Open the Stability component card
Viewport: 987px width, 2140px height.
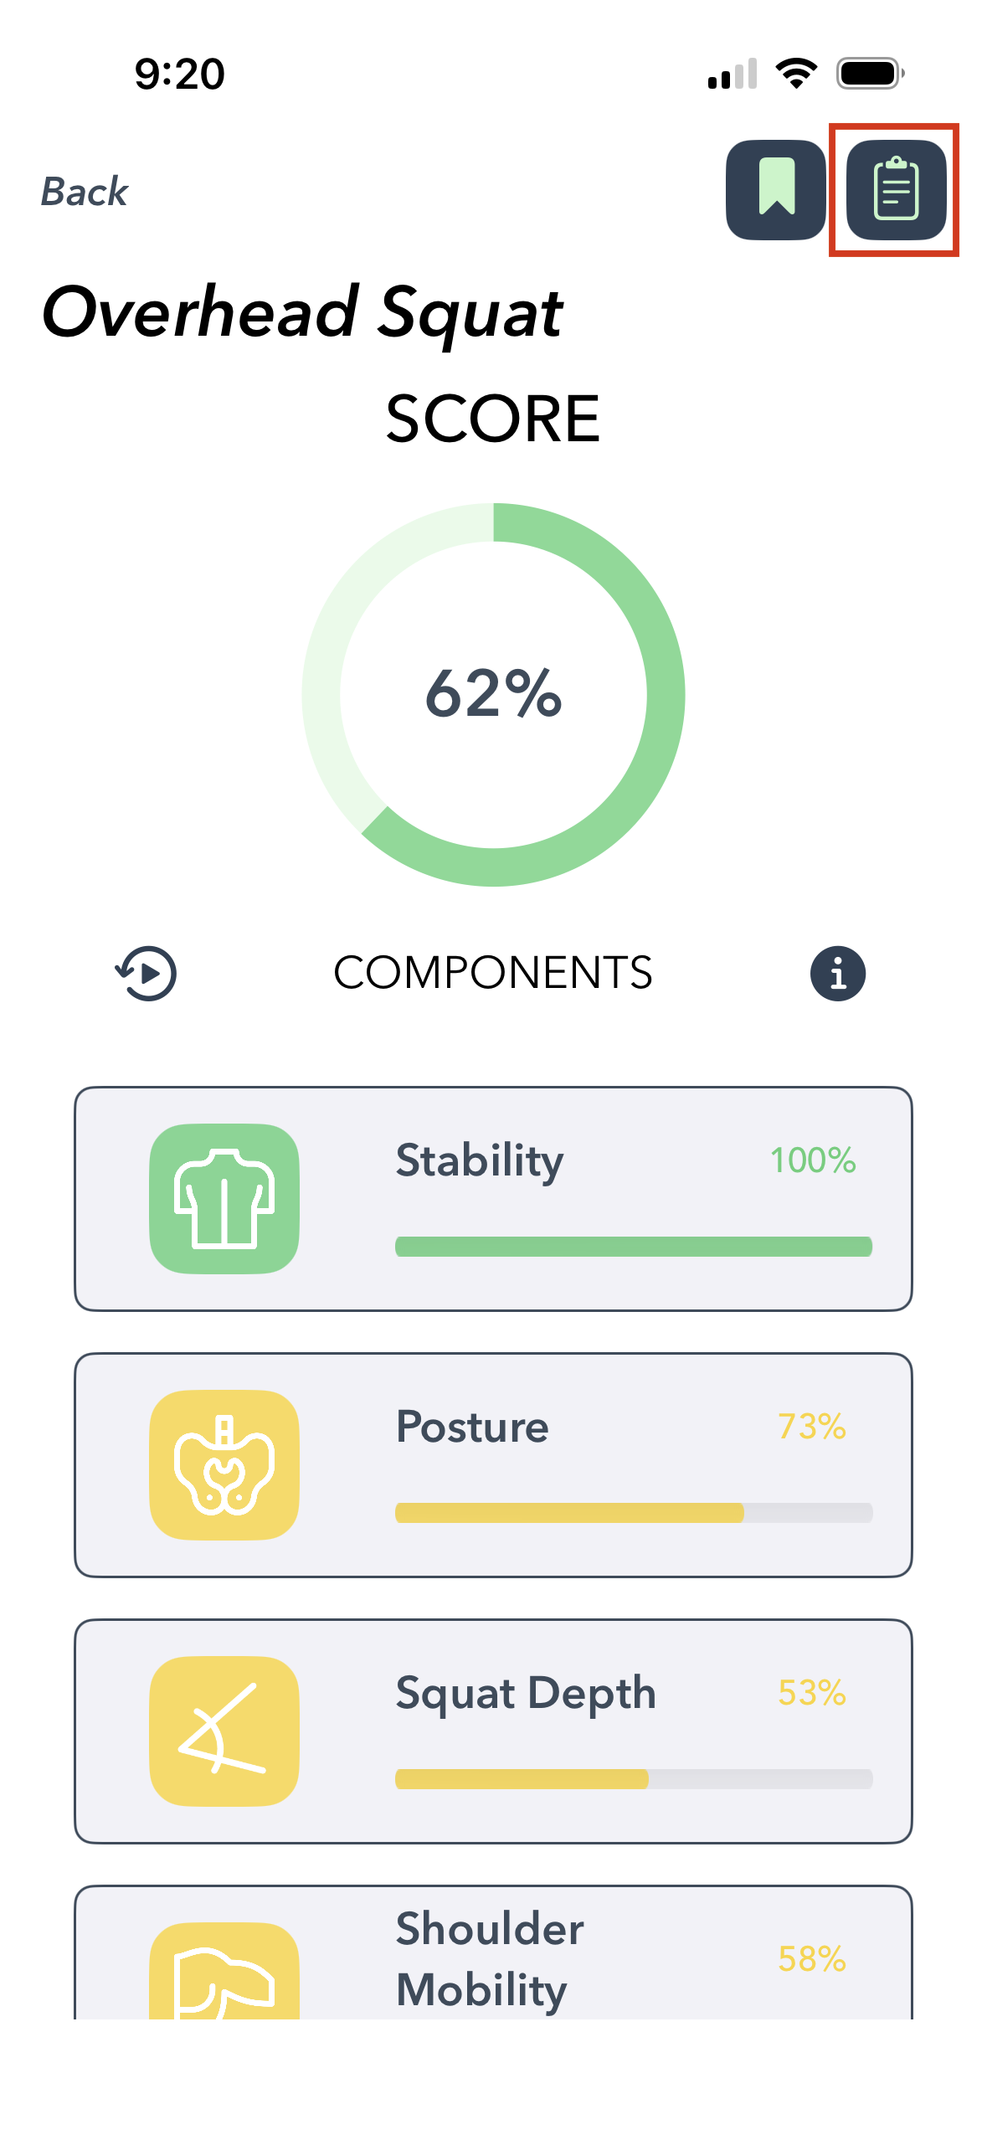(493, 1199)
